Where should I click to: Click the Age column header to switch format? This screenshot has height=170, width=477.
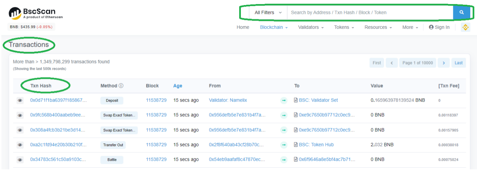(x=177, y=86)
